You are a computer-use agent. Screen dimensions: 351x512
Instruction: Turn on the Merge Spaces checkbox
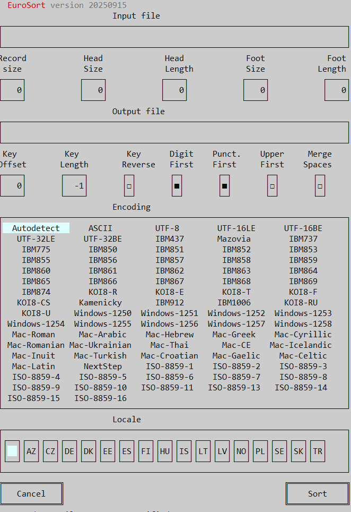[320, 186]
